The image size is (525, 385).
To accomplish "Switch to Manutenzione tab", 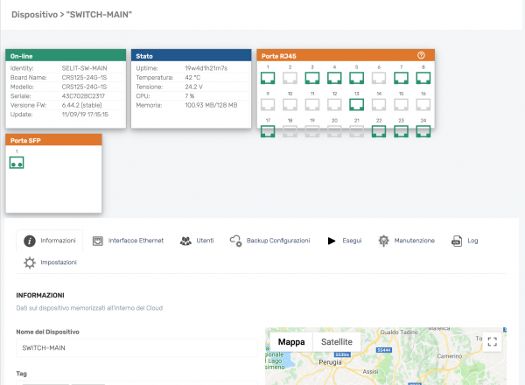I will tap(407, 241).
